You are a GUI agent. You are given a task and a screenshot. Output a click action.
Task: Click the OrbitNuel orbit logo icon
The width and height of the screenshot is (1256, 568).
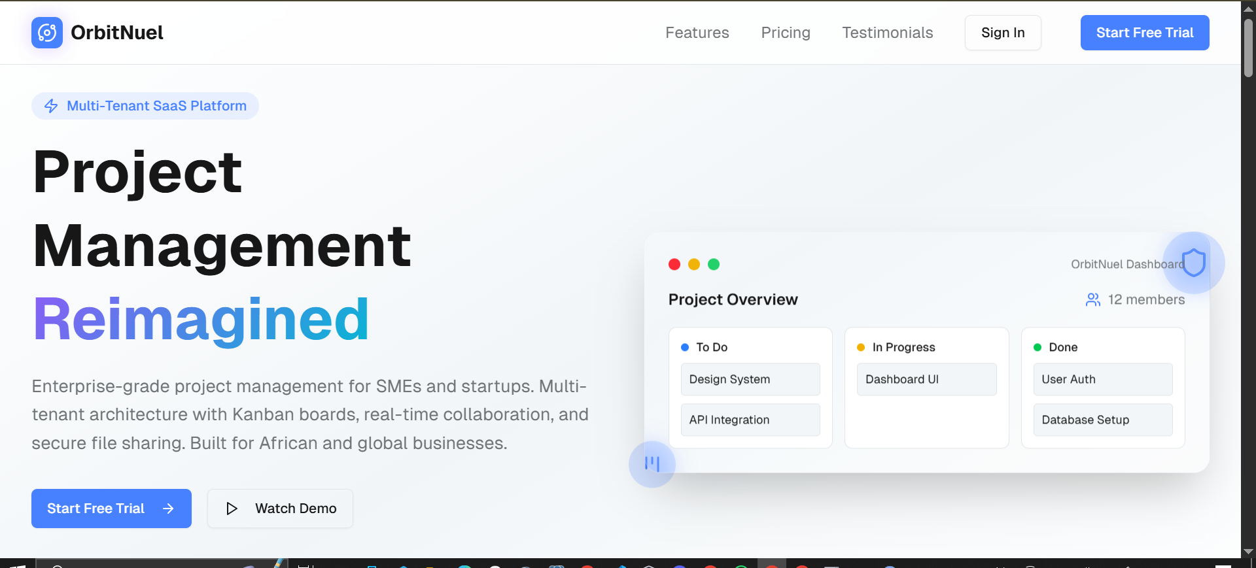pos(47,33)
